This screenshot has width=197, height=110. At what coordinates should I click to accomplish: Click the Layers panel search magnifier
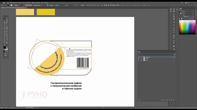coord(139,55)
